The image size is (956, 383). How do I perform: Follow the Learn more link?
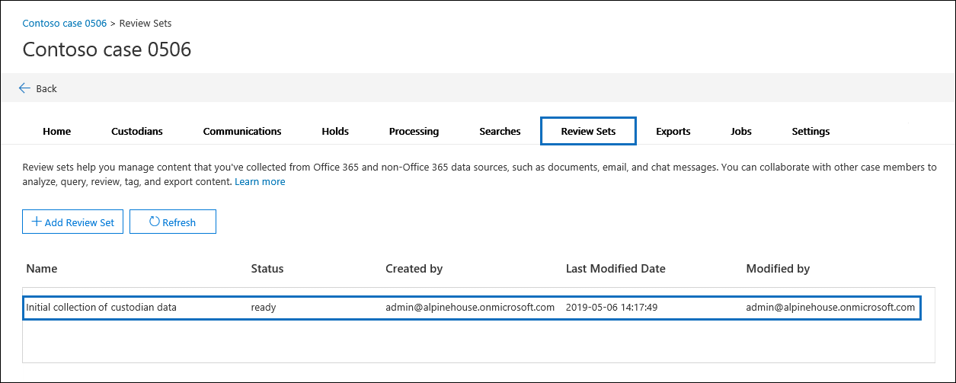click(x=260, y=182)
